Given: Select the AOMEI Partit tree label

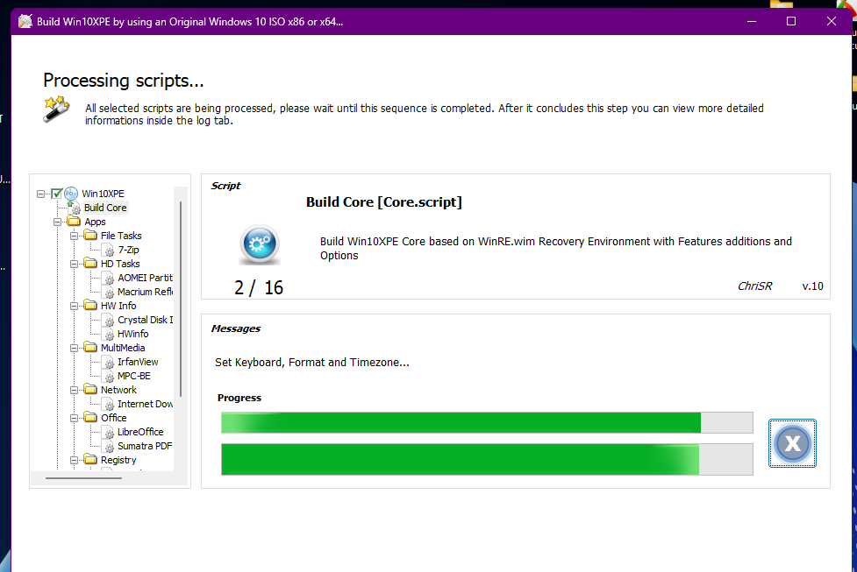Looking at the screenshot, I should (145, 278).
